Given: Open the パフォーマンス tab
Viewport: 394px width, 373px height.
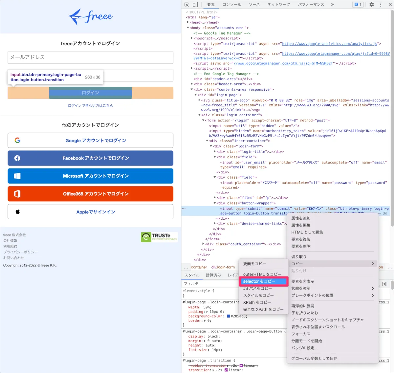Looking at the screenshot, I should click(311, 5).
